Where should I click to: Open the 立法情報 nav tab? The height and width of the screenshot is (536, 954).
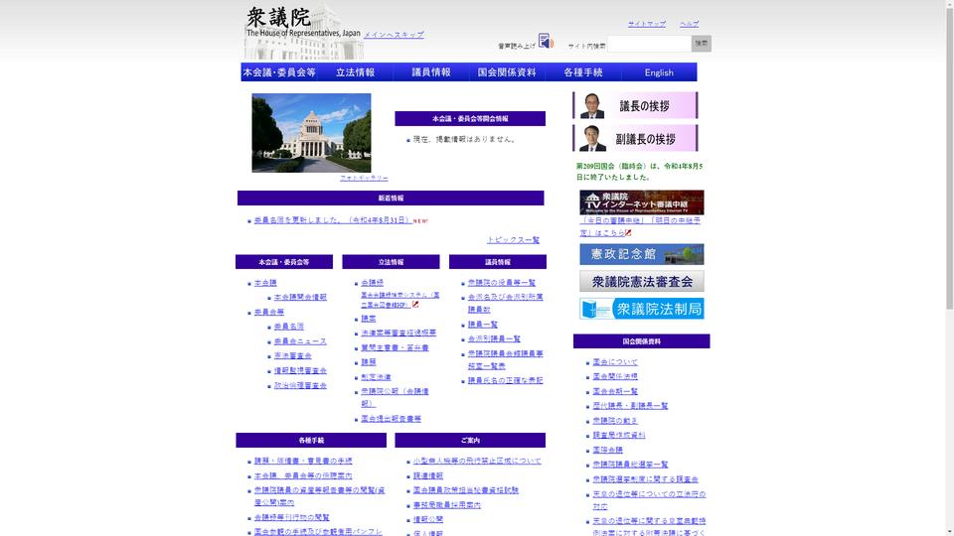(356, 72)
